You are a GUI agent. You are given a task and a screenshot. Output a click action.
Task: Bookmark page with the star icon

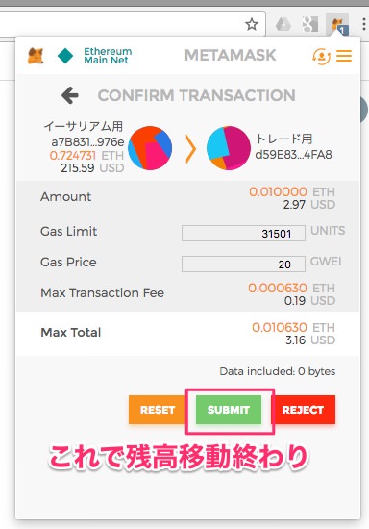tap(252, 24)
